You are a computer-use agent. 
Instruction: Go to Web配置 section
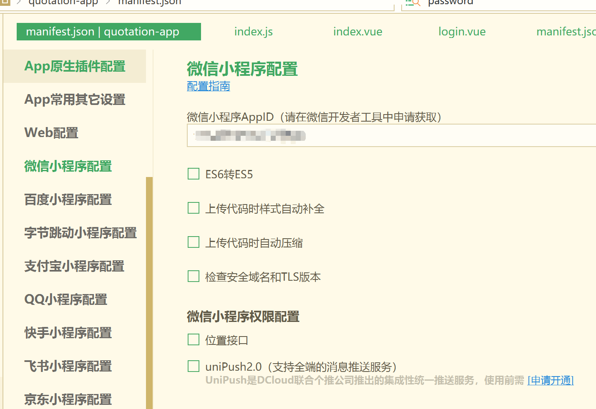pyautogui.click(x=51, y=133)
